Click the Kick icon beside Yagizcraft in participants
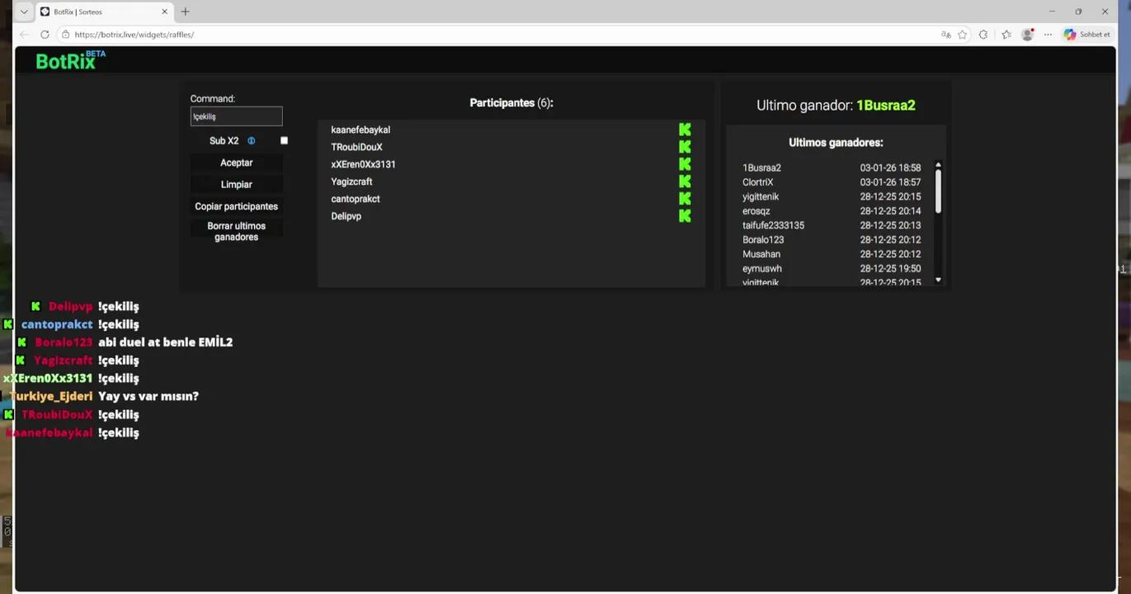 pos(685,181)
